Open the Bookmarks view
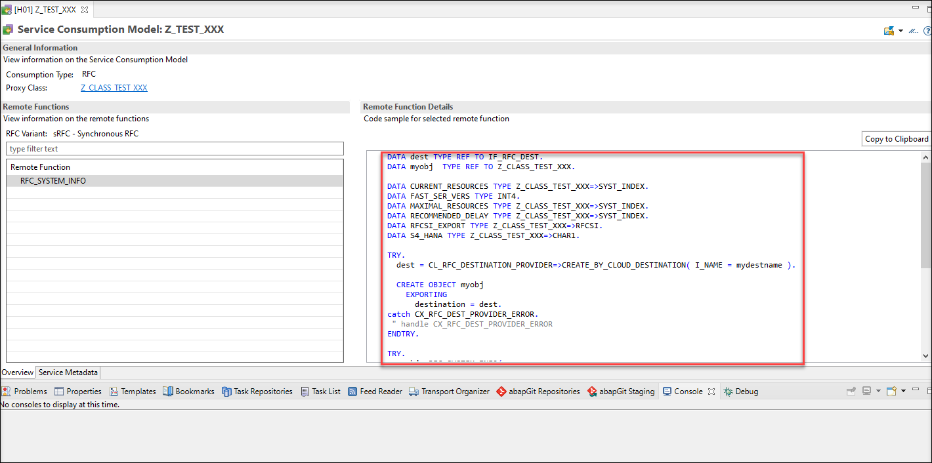Image resolution: width=932 pixels, height=463 pixels. pos(188,392)
